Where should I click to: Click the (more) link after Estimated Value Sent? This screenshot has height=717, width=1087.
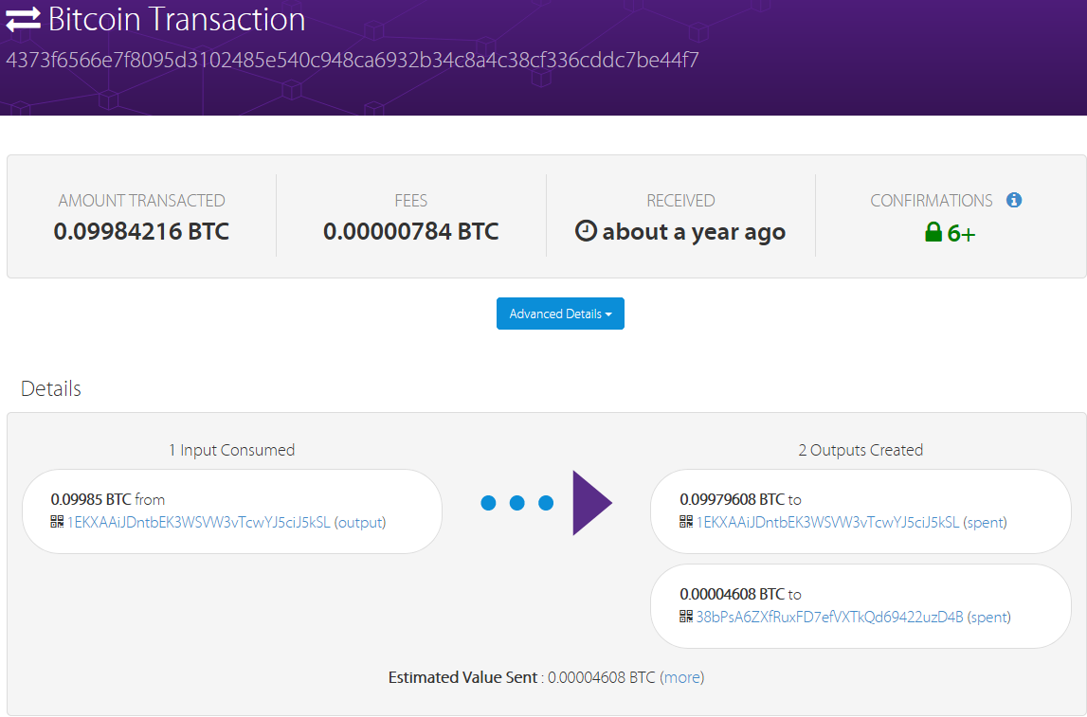tap(681, 677)
